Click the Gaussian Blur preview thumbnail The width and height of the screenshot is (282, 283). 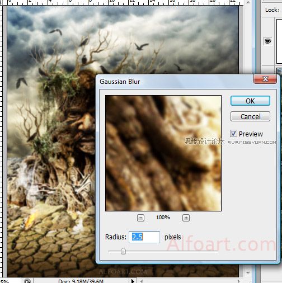point(163,153)
